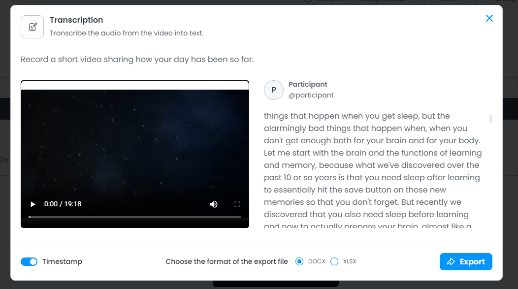
Task: Click the transcript scrollbar handle
Action: coord(491,119)
